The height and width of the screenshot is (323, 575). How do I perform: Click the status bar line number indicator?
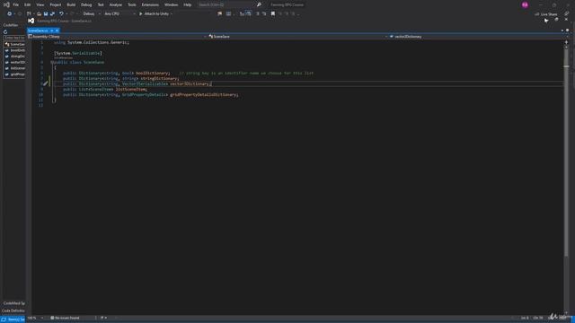point(525,318)
